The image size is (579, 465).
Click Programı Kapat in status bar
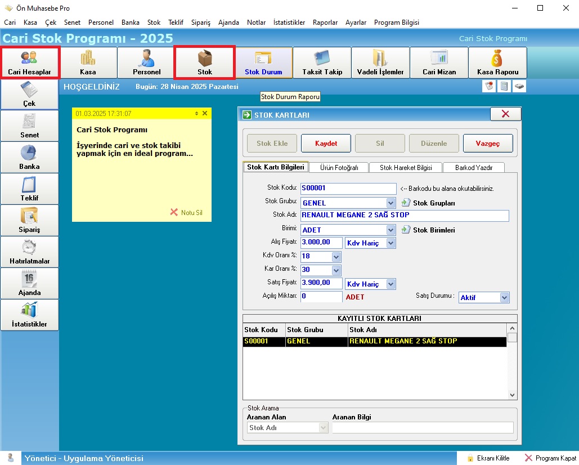click(x=550, y=458)
